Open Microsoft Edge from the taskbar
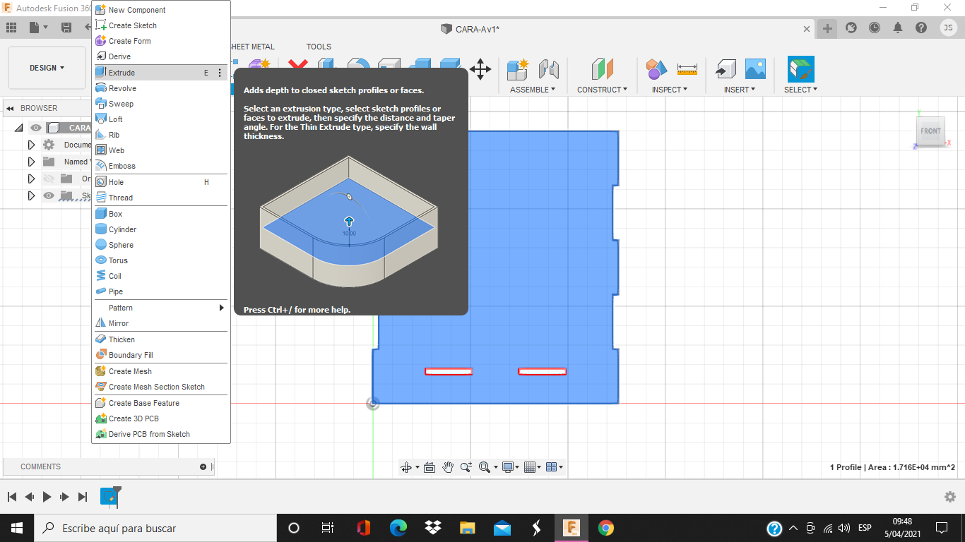Viewport: 965px width, 542px height. coord(398,528)
